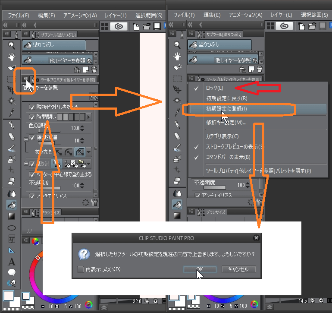This screenshot has width=332, height=313.
Task: Zoom out on canvas in left screenshot status bar
Action: pos(147,301)
